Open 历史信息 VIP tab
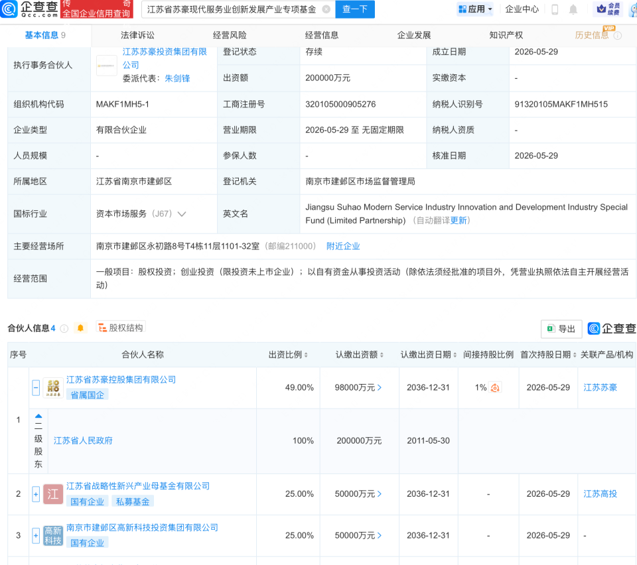 tap(592, 36)
